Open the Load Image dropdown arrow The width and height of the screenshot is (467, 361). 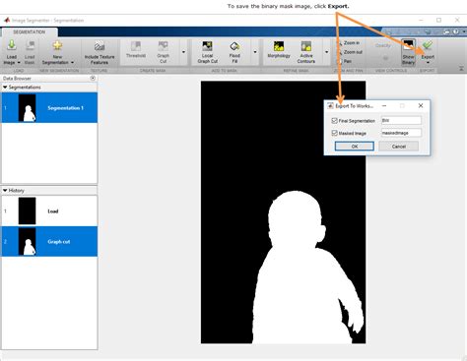point(19,62)
